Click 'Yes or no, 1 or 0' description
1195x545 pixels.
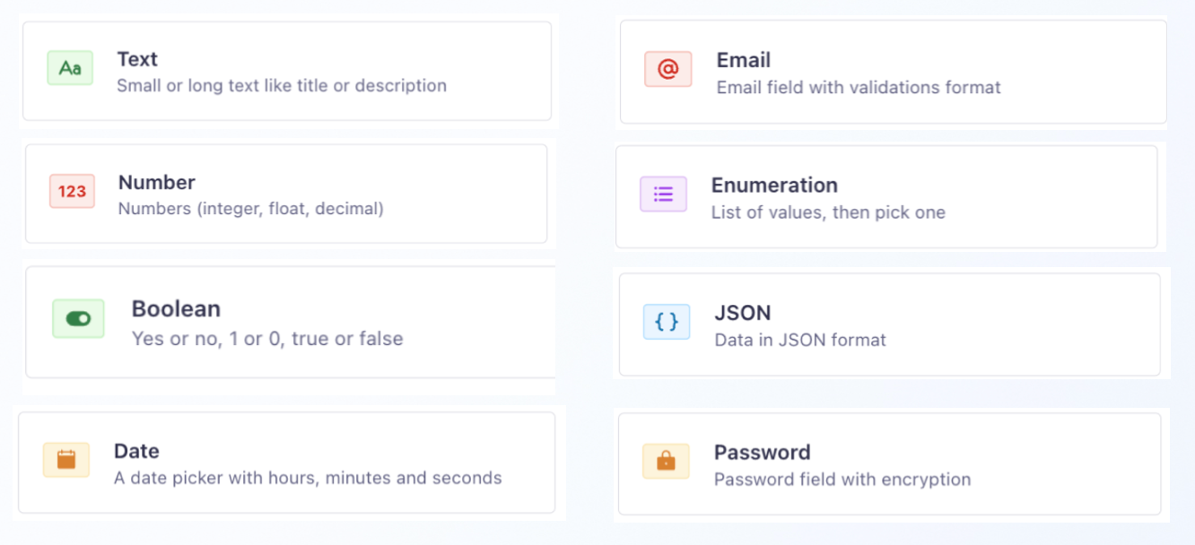point(267,339)
